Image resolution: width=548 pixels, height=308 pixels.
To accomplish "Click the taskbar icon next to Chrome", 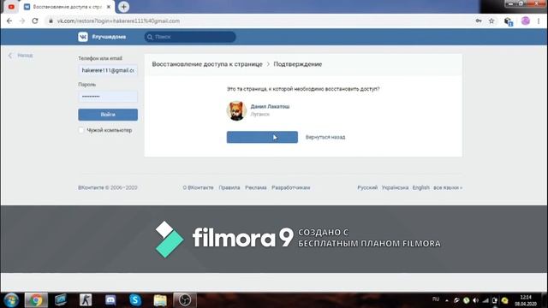I will (61, 300).
